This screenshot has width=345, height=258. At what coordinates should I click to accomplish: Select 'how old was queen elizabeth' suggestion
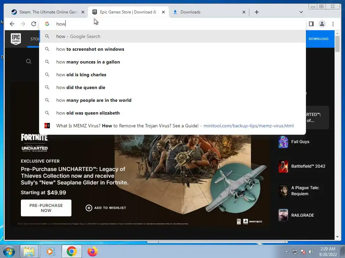[x=172, y=113]
